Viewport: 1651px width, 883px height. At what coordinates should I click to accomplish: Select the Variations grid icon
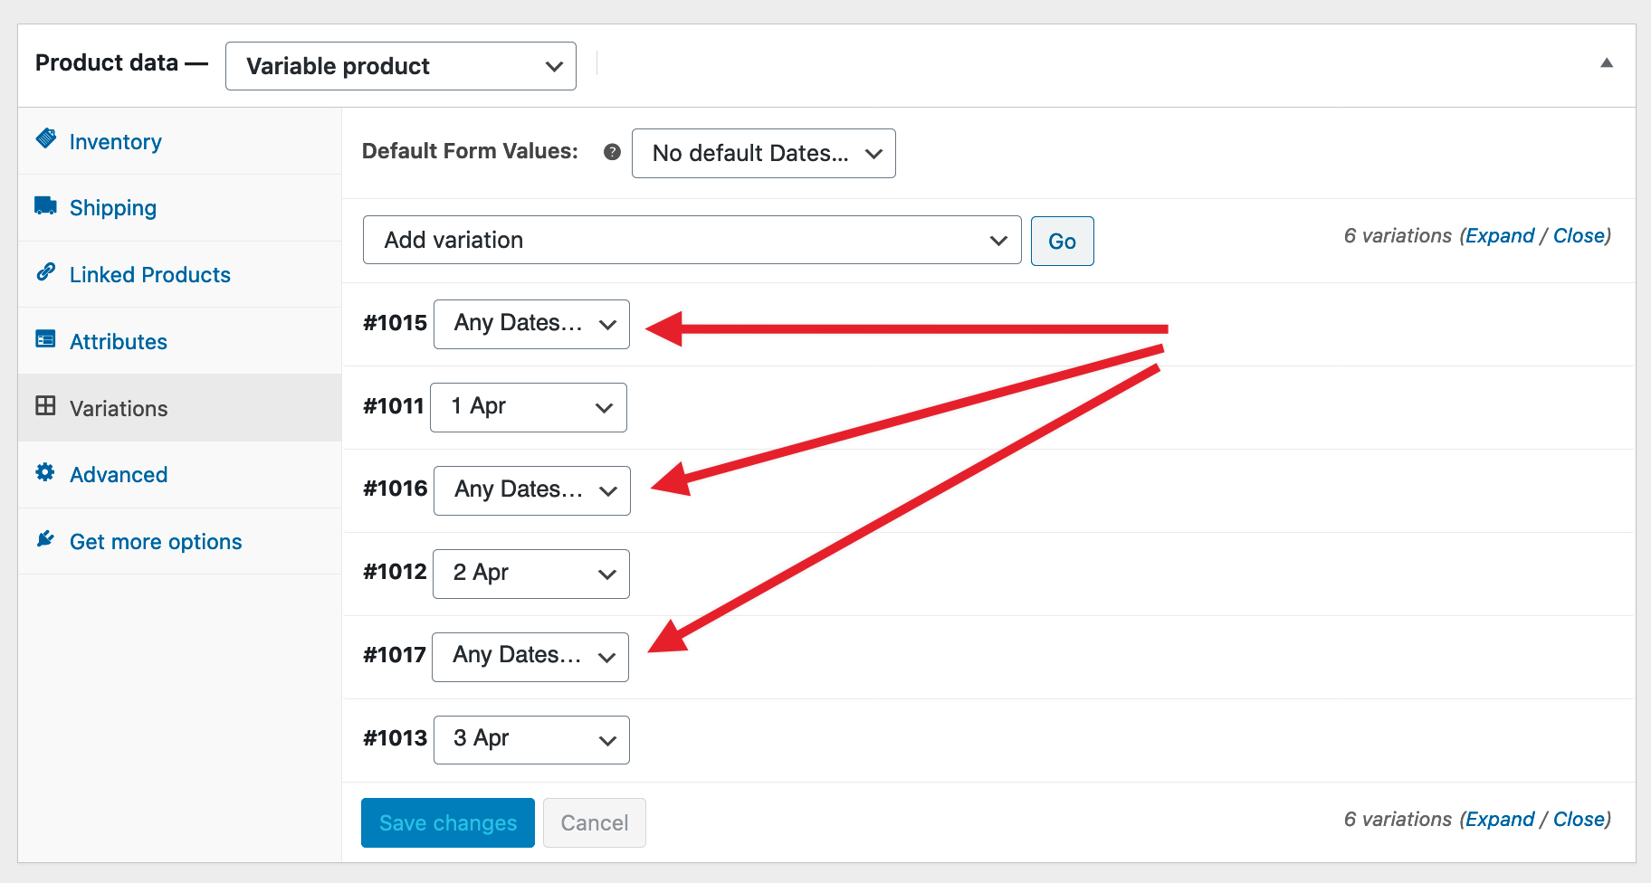(46, 407)
